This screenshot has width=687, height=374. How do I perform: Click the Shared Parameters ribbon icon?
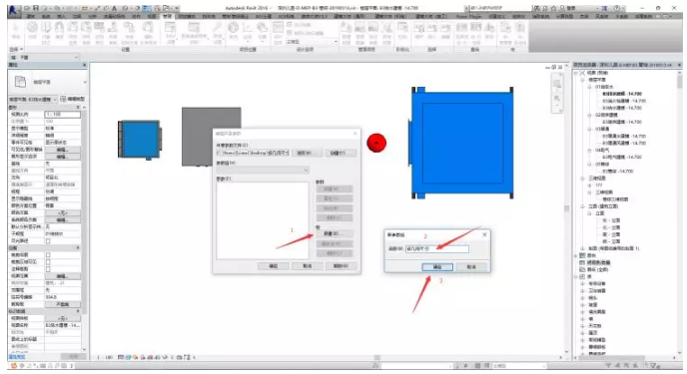(100, 30)
